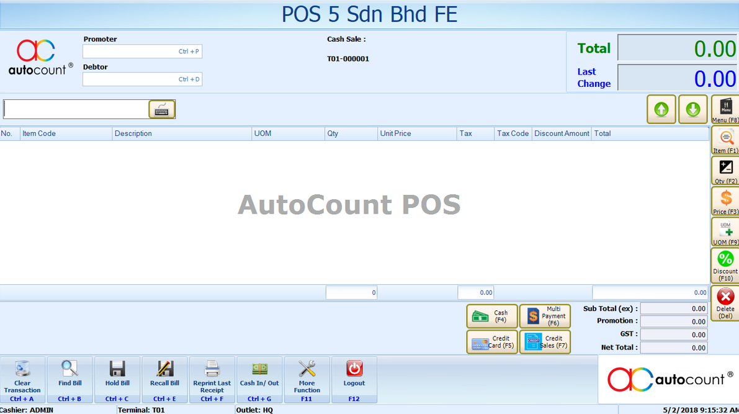Click the Net Total value field
This screenshot has height=414, width=739.
coord(674,348)
